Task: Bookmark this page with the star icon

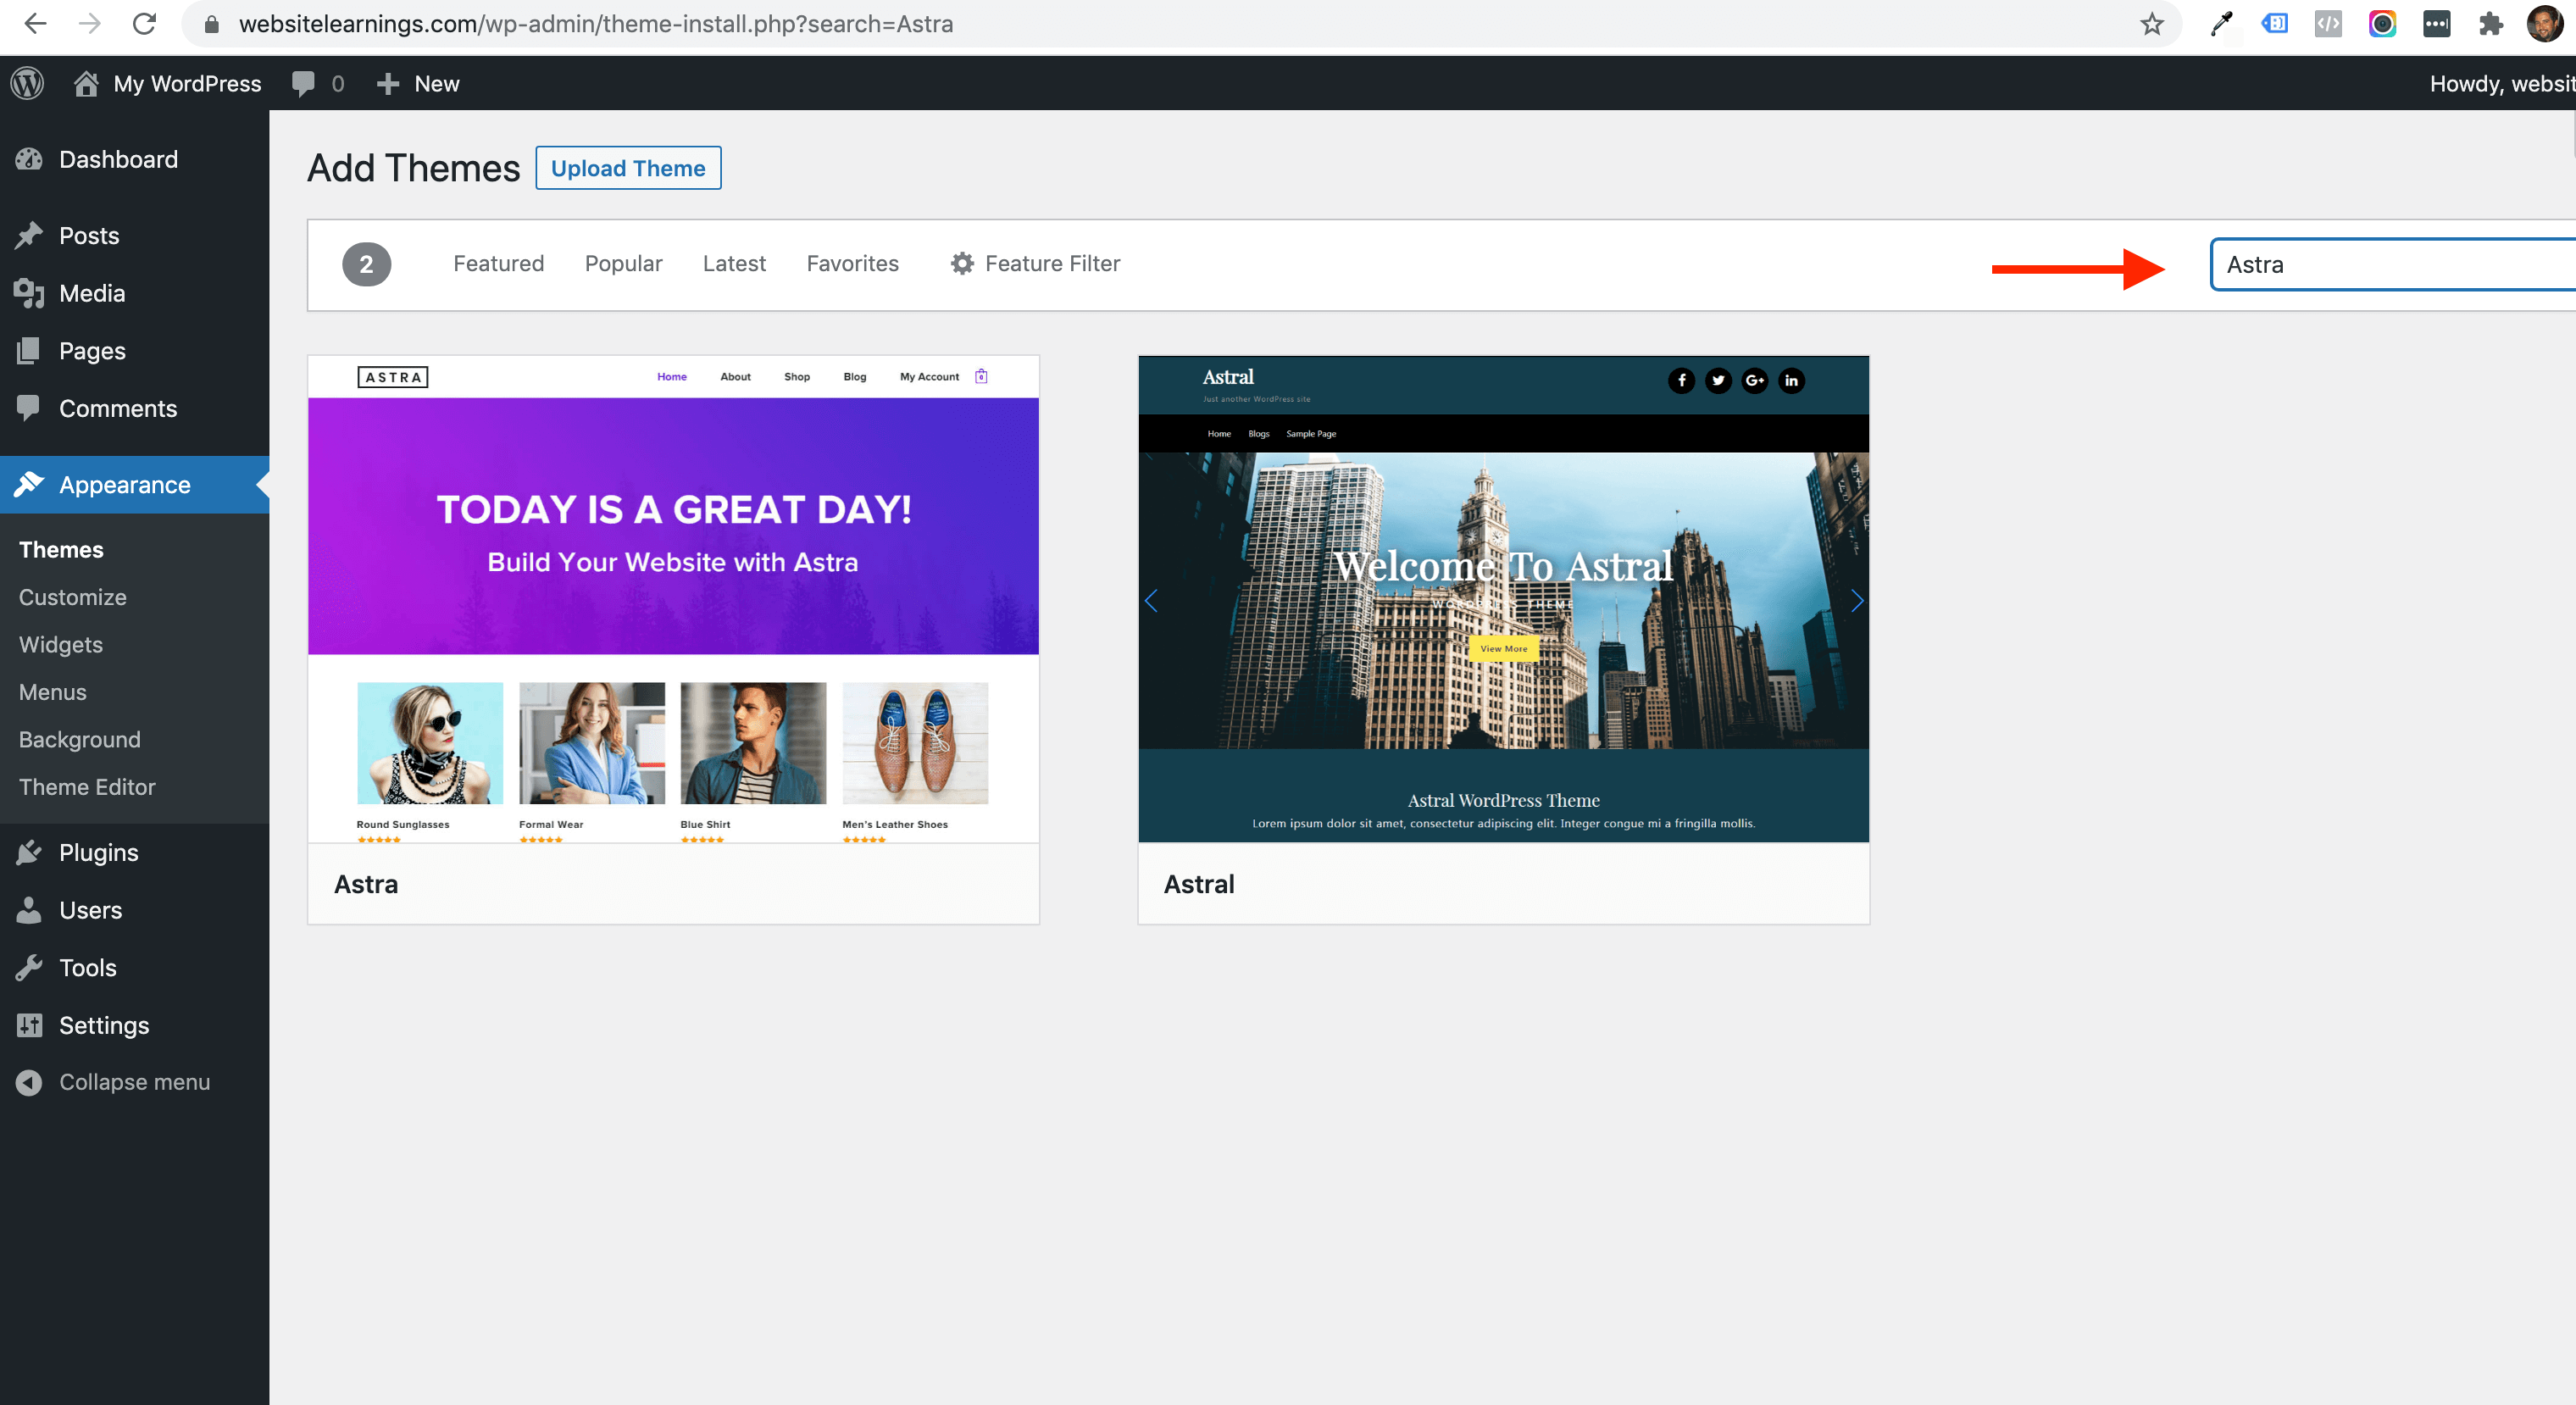Action: (x=2152, y=24)
